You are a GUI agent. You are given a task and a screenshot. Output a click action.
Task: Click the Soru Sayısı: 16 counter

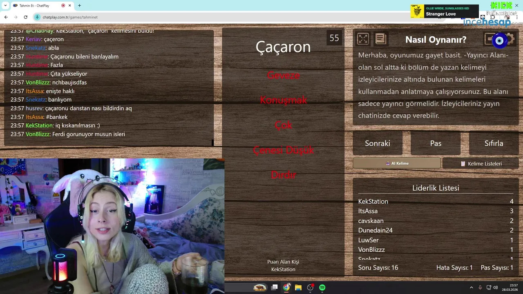[378, 268]
